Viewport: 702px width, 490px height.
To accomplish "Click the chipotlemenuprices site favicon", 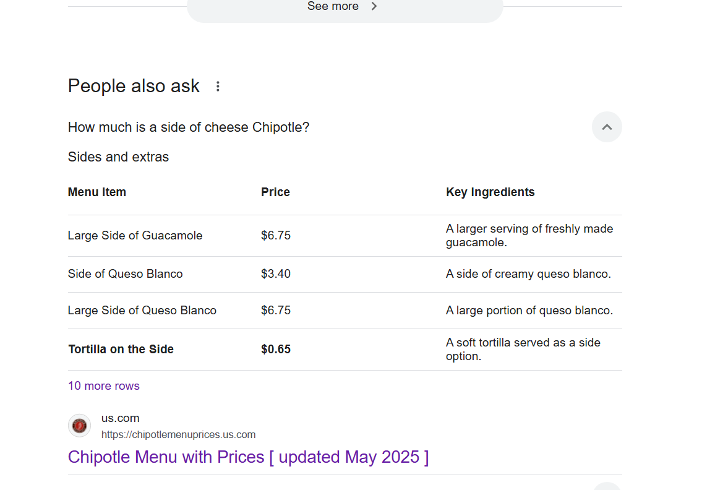I will (80, 426).
